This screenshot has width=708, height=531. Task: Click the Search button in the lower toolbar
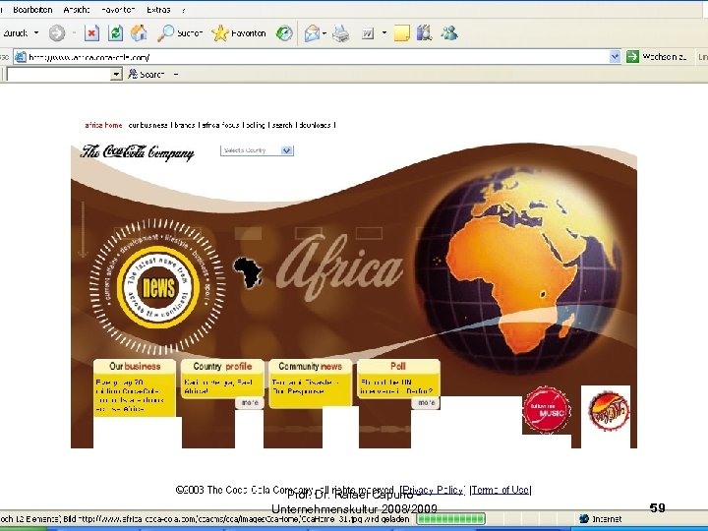coord(146,75)
